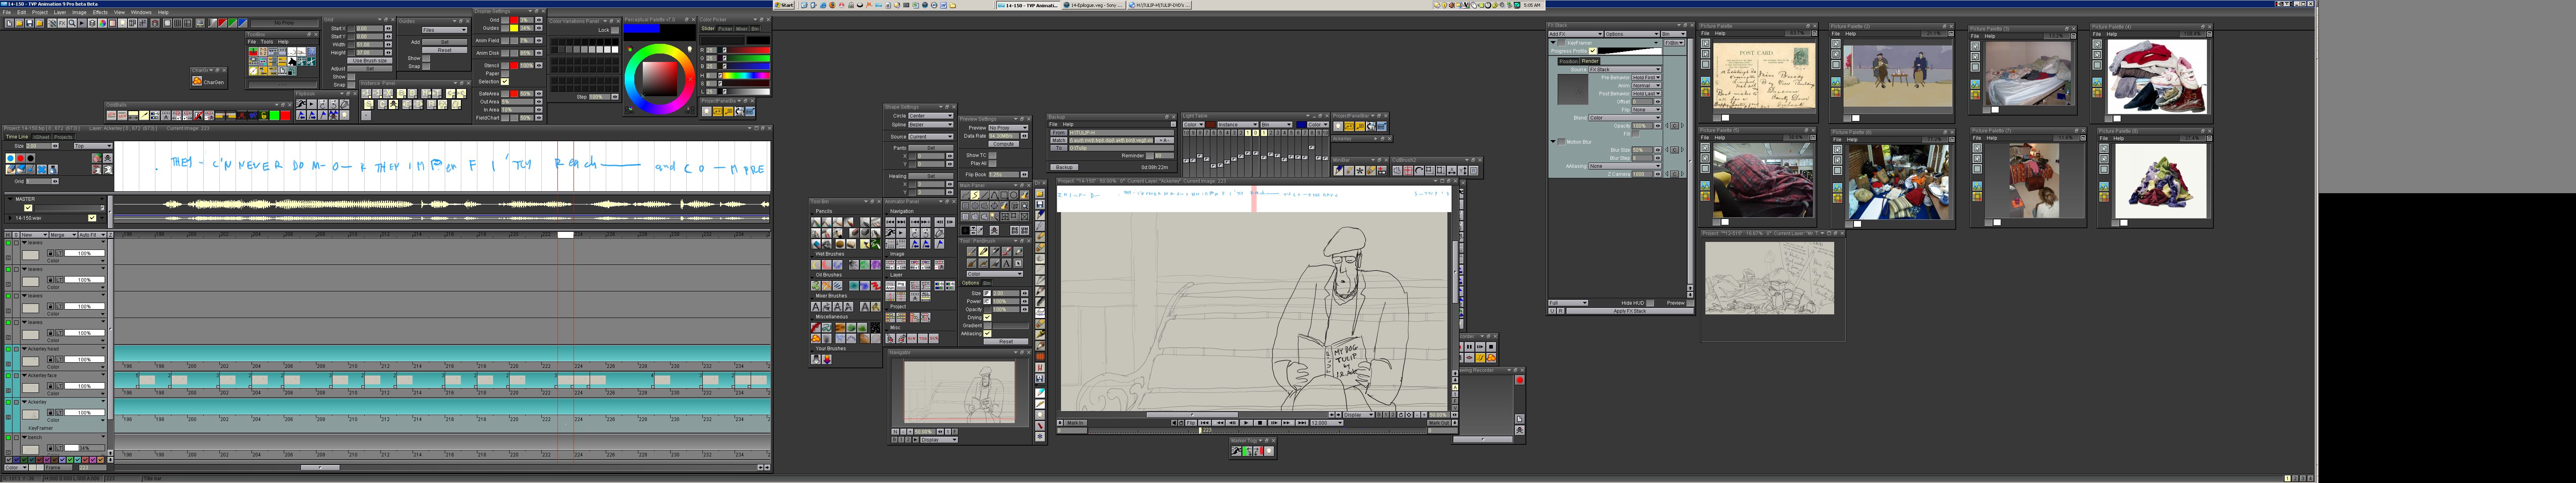Select the black dot pen in Time Line notes
2576x483 pixels.
31,158
